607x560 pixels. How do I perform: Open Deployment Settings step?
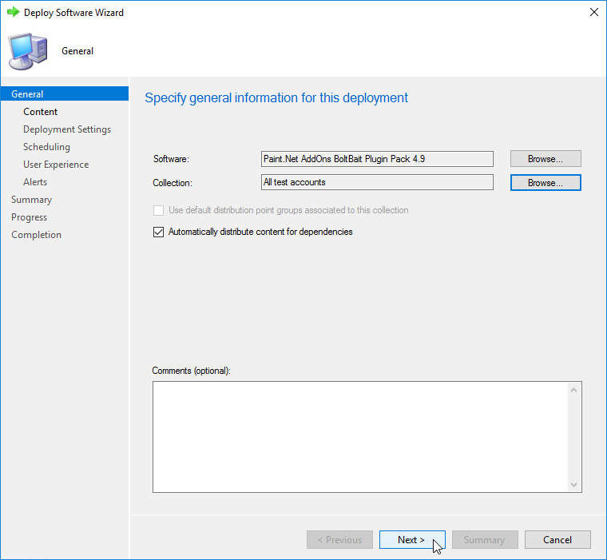tap(67, 129)
